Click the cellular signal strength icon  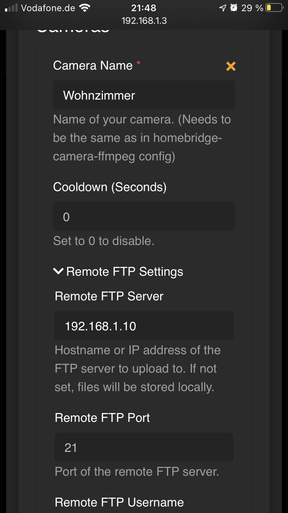pos(11,7)
